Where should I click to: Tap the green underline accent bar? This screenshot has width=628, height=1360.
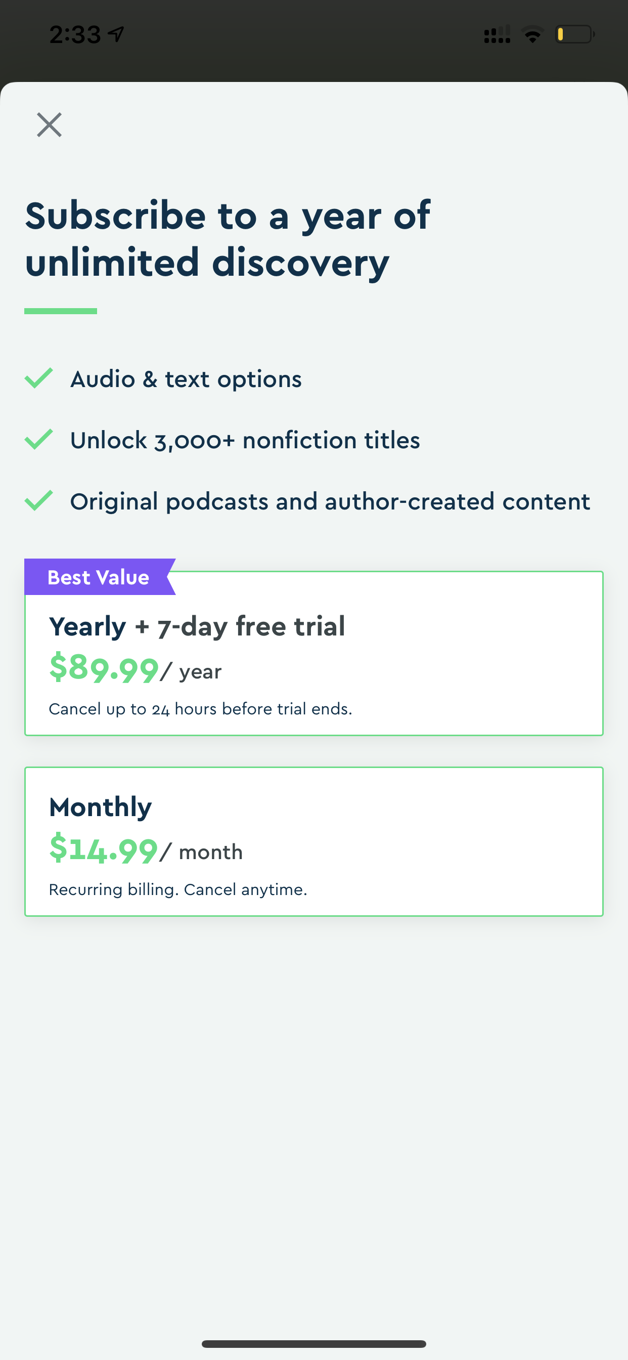point(61,311)
